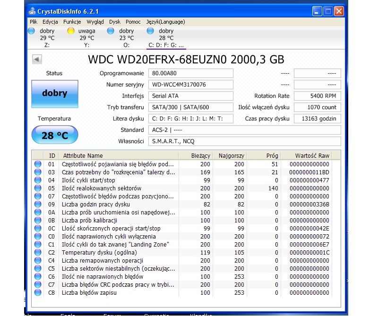
Task: Sort by the ID column header
Action: (x=51, y=156)
